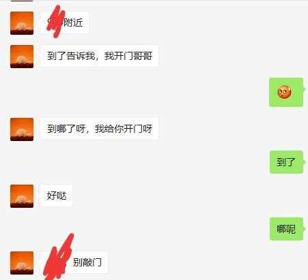308x280 pixels.
Task: Click the green bubble containing the emoji
Action: [286, 92]
